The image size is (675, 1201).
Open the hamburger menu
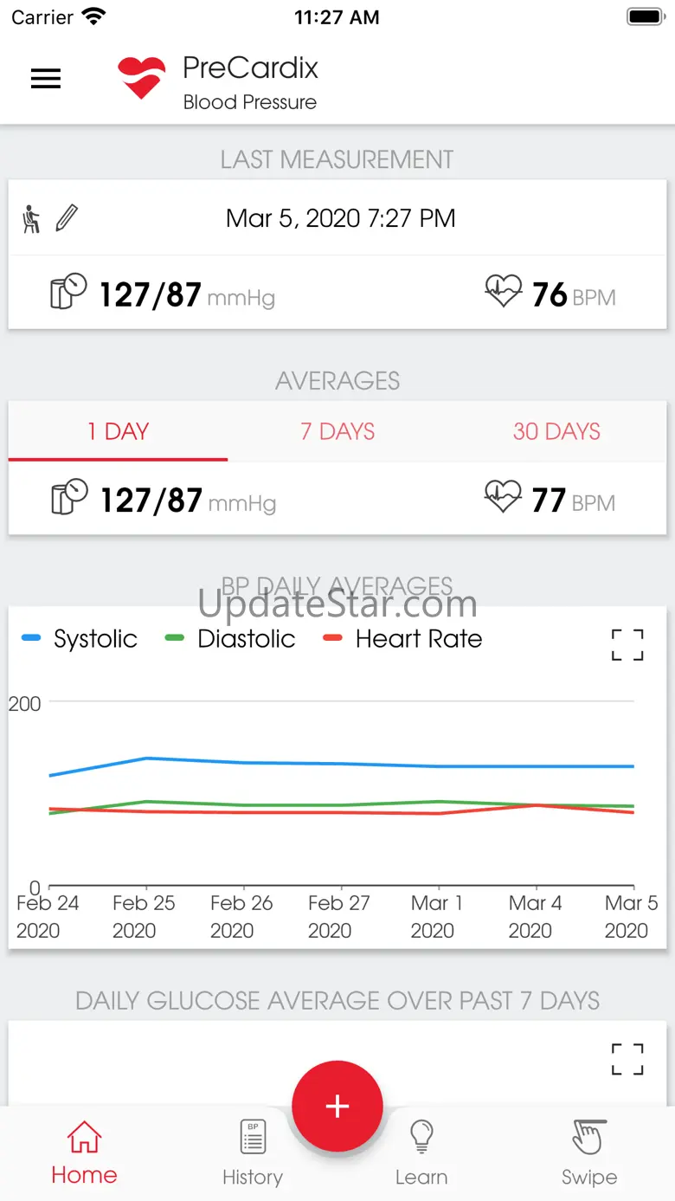pos(46,79)
